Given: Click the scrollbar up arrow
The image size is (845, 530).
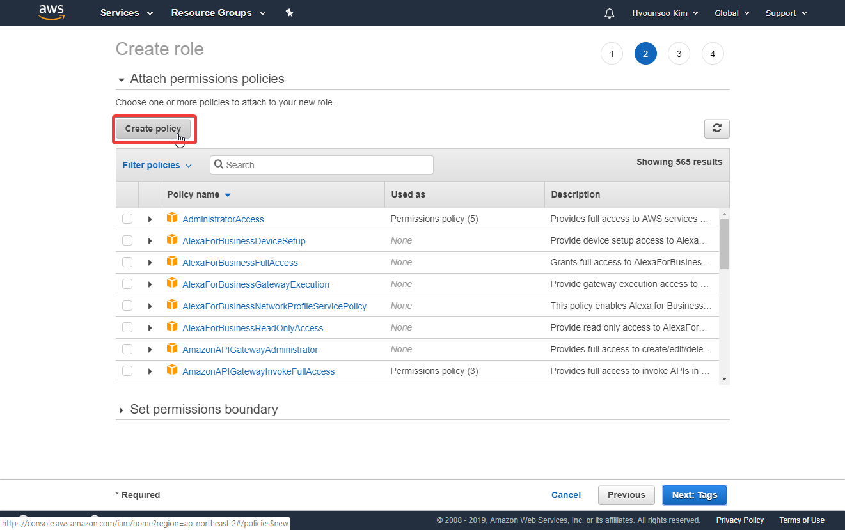Looking at the screenshot, I should 724,214.
